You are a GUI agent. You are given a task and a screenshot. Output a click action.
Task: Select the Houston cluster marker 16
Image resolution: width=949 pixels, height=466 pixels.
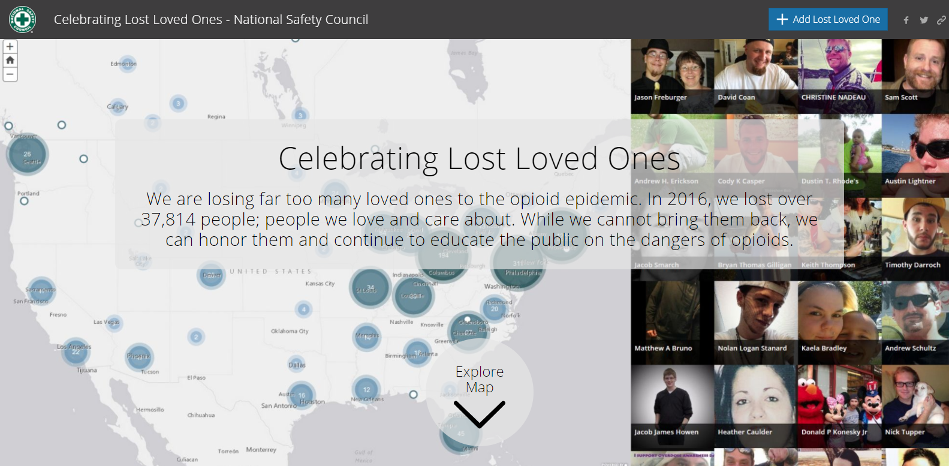point(302,395)
